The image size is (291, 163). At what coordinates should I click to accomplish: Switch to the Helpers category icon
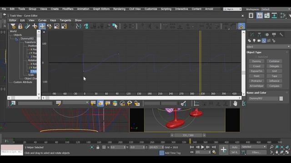[264, 41]
